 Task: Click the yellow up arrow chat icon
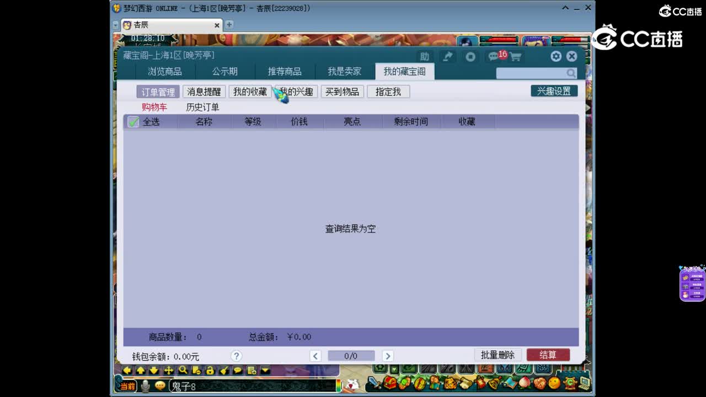(x=141, y=371)
